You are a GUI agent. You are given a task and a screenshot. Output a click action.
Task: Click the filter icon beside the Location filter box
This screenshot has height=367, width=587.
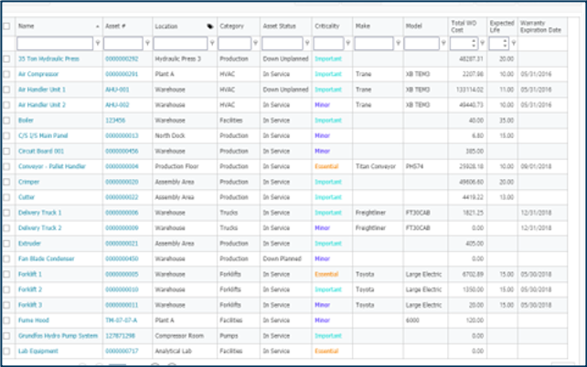[x=212, y=43]
